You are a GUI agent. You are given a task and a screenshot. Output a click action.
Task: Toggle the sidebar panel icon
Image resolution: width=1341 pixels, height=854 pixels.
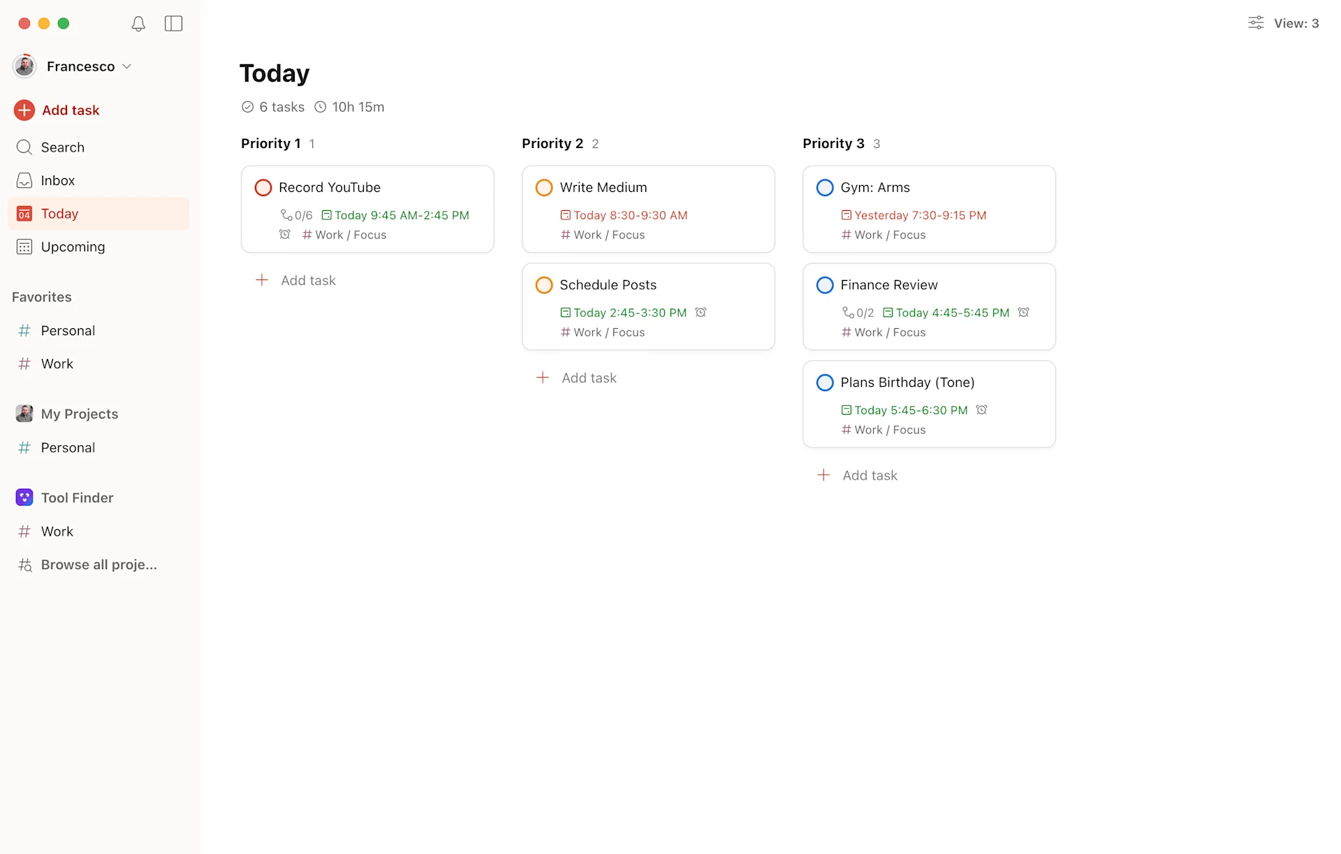173,23
